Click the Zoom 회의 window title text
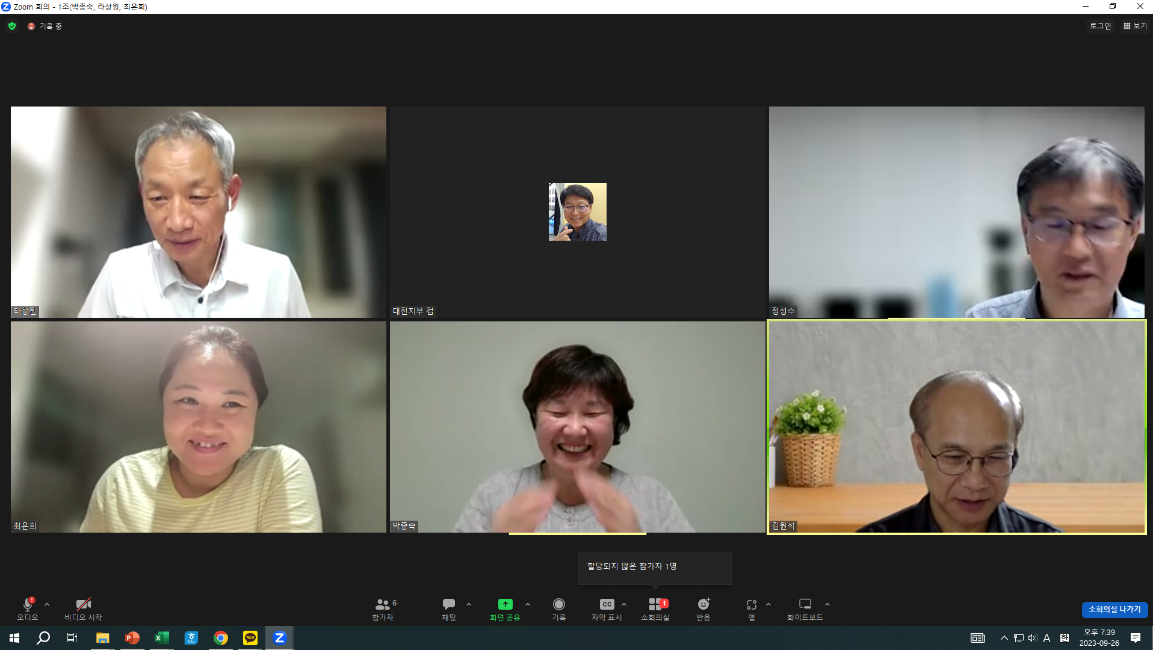The height and width of the screenshot is (650, 1153). point(81,7)
